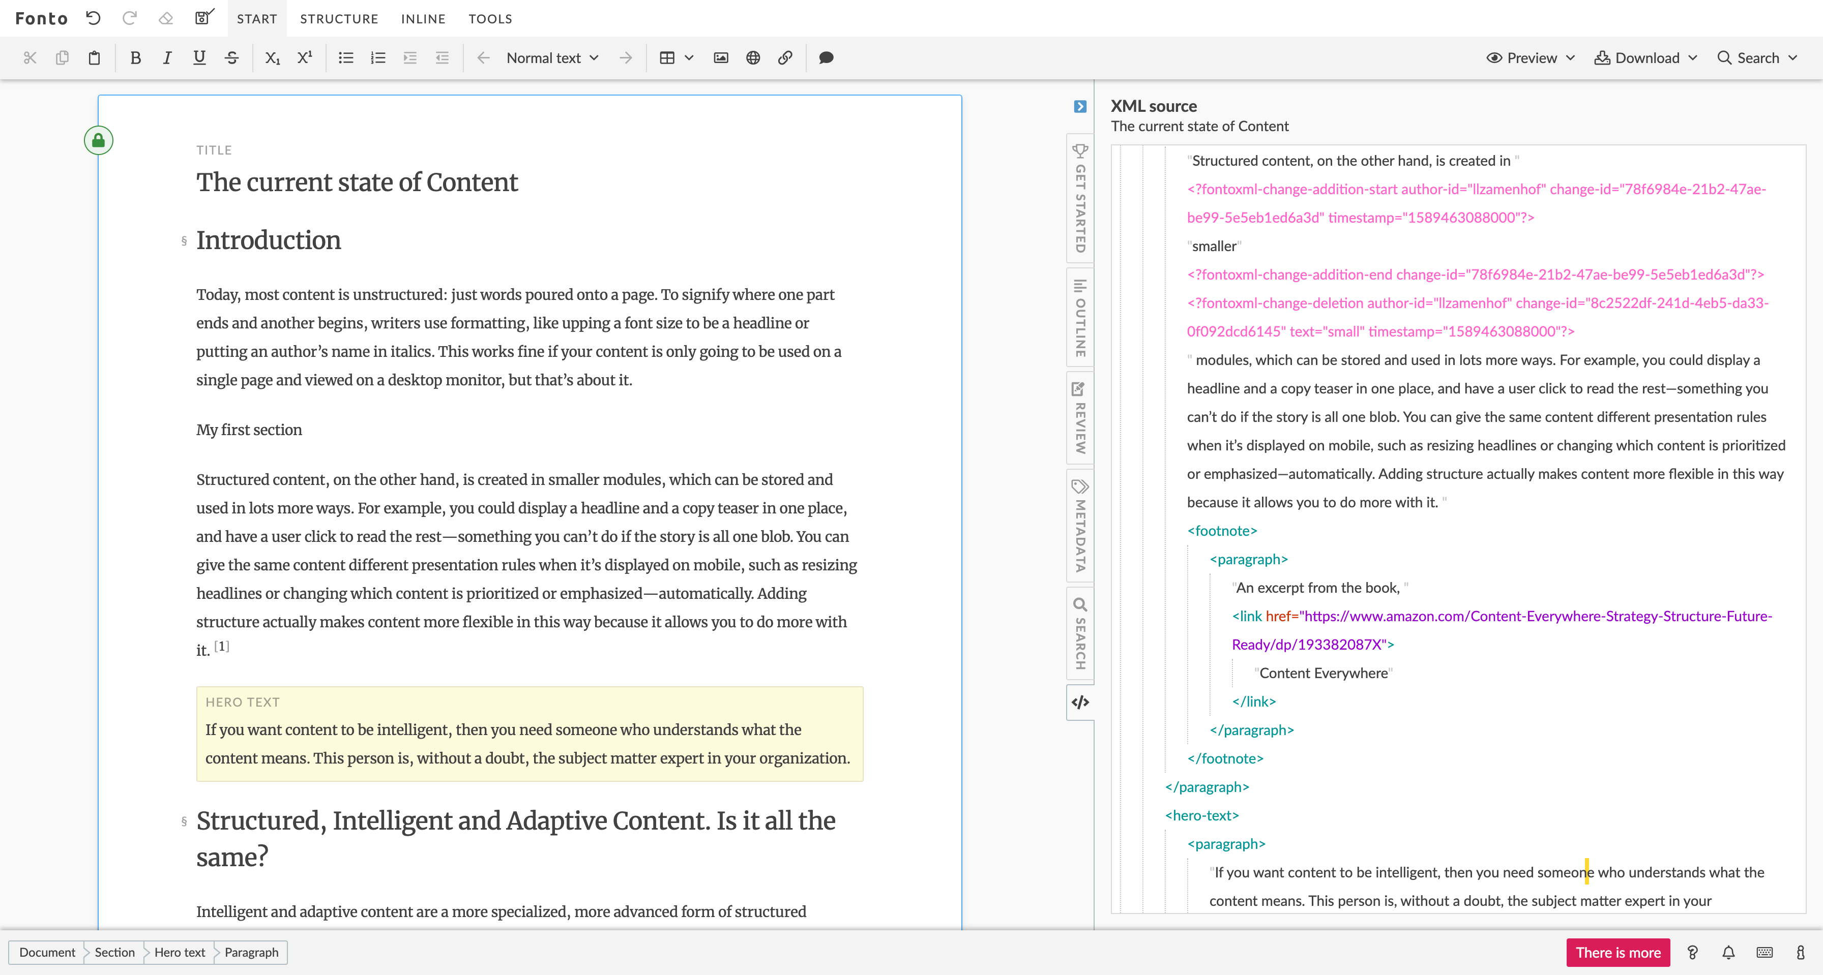Switch to the TOOLS tab
1823x975 pixels.
click(490, 19)
